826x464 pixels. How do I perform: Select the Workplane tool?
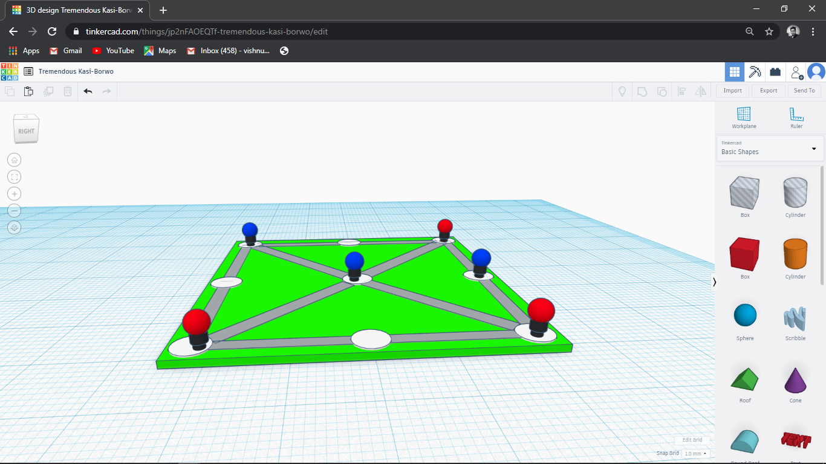[744, 117]
